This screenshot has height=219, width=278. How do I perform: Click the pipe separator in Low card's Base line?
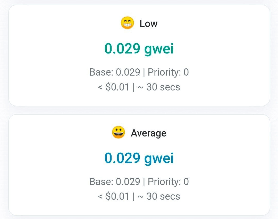(144, 72)
